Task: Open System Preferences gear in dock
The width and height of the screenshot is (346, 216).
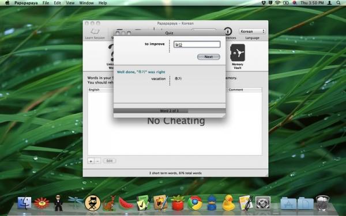Action: click(262, 203)
